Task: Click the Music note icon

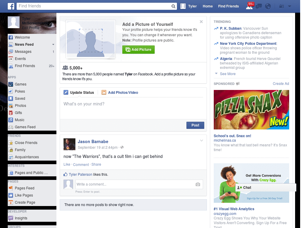Action: point(11,120)
